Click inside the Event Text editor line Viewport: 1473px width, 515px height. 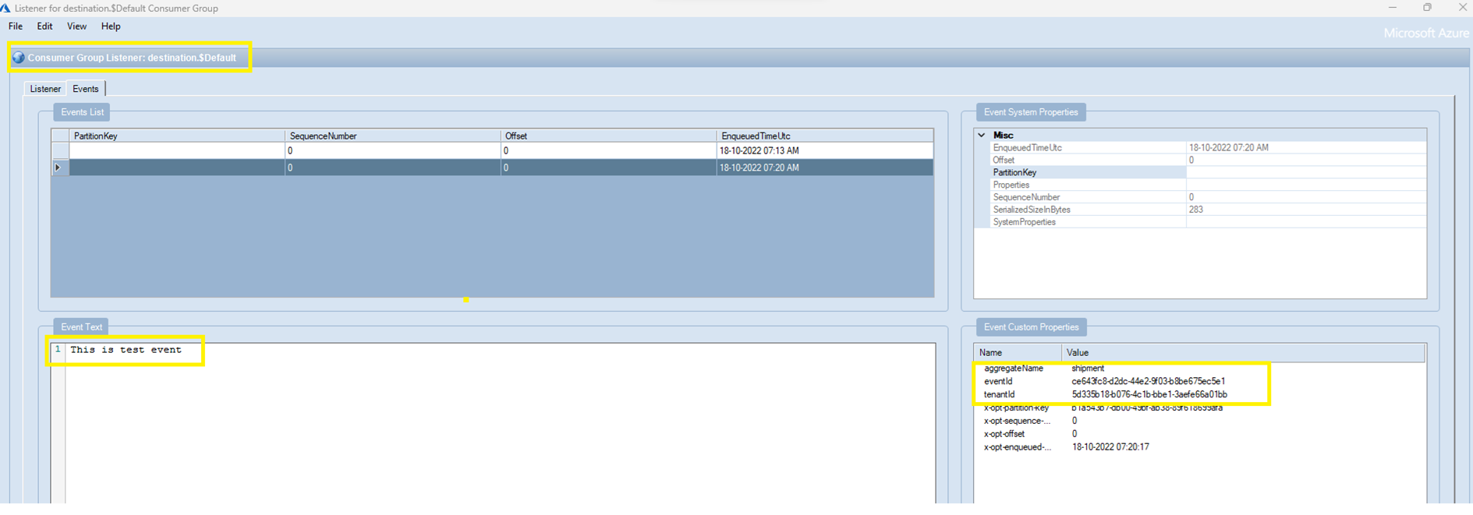point(126,350)
